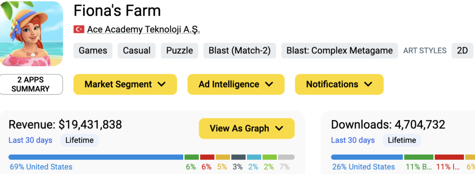Image resolution: width=475 pixels, height=174 pixels.
Task: Expand the Ad Intelligence dropdown
Action: 236,84
